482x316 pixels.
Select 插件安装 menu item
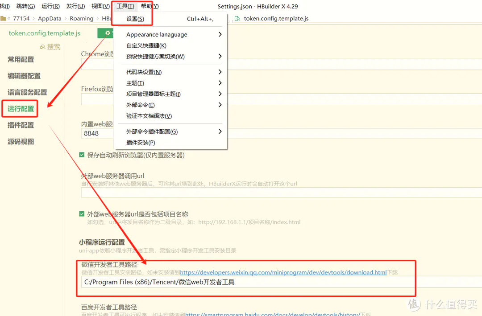point(141,143)
